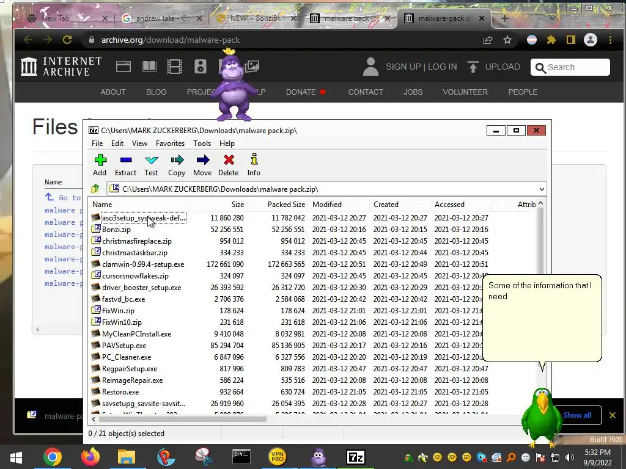Viewport: 626px width, 469px height.
Task: Open the Help menu in 7-Zip
Action: [227, 144]
